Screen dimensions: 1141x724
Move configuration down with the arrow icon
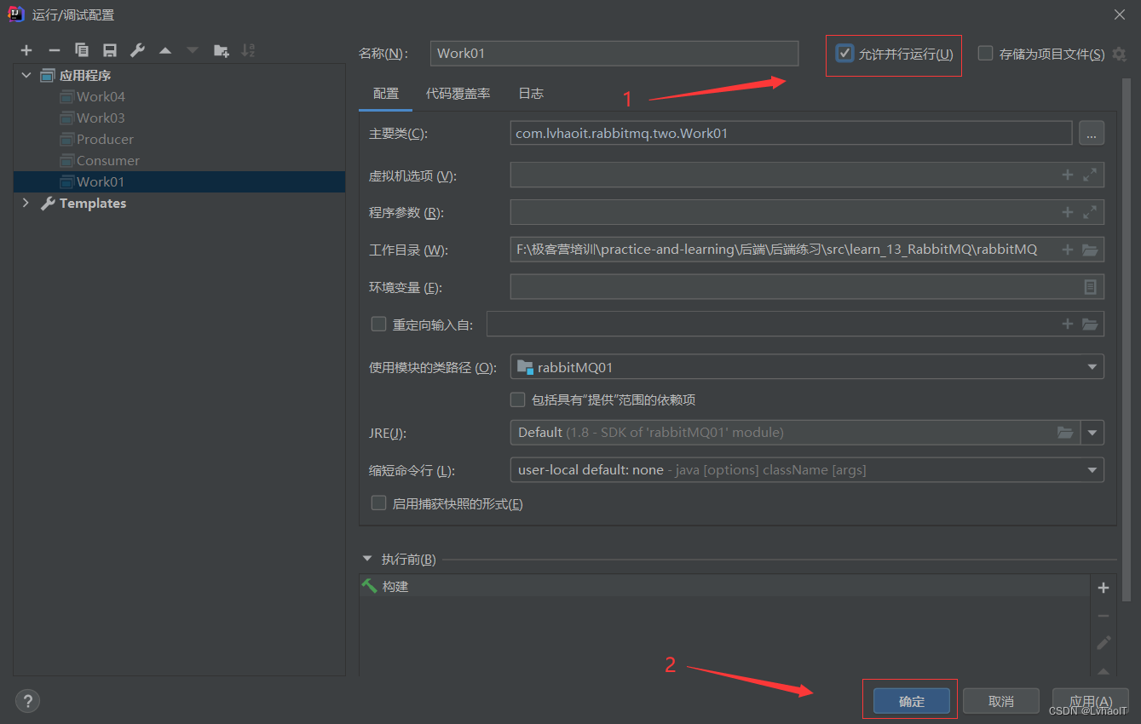(x=193, y=51)
